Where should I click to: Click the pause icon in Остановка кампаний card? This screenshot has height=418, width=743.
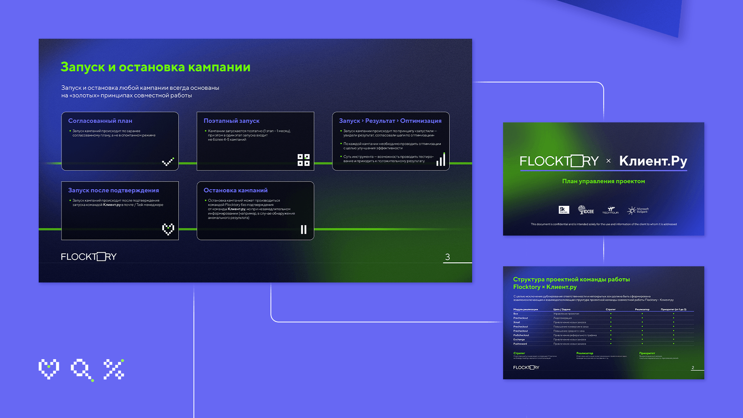click(303, 230)
